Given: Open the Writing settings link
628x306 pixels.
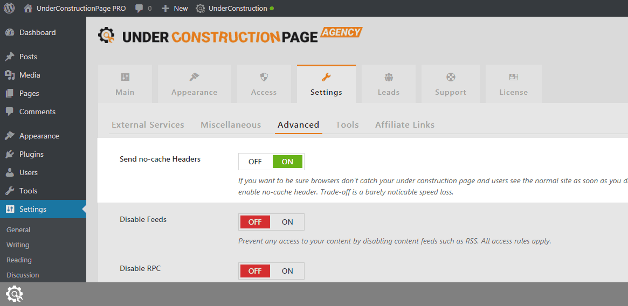Looking at the screenshot, I should (18, 245).
